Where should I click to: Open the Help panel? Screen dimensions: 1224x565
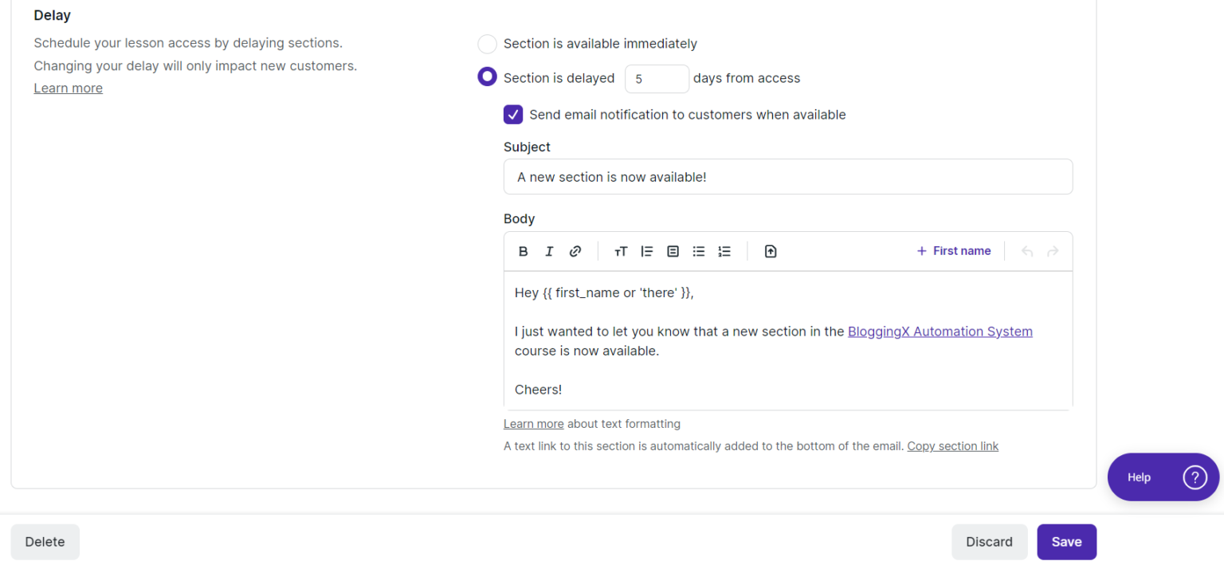(x=1163, y=477)
